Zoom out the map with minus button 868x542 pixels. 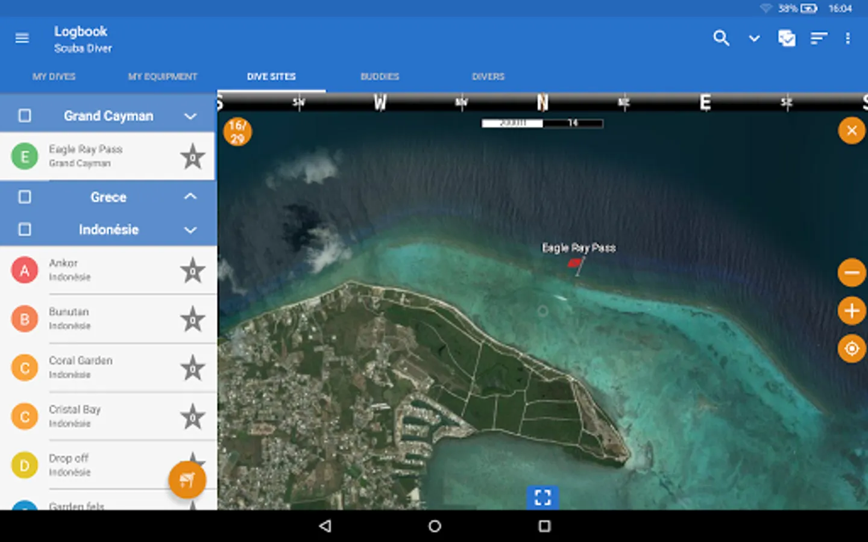(852, 273)
